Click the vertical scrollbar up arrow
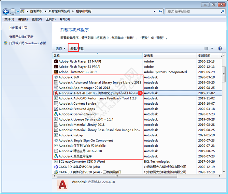 [224, 55]
